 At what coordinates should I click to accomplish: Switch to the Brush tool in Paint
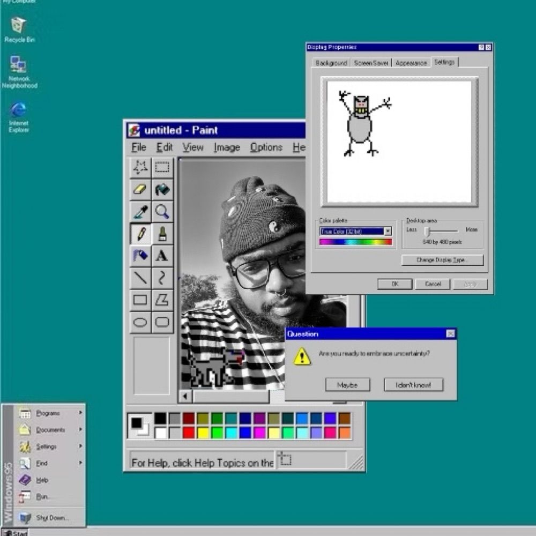(162, 234)
